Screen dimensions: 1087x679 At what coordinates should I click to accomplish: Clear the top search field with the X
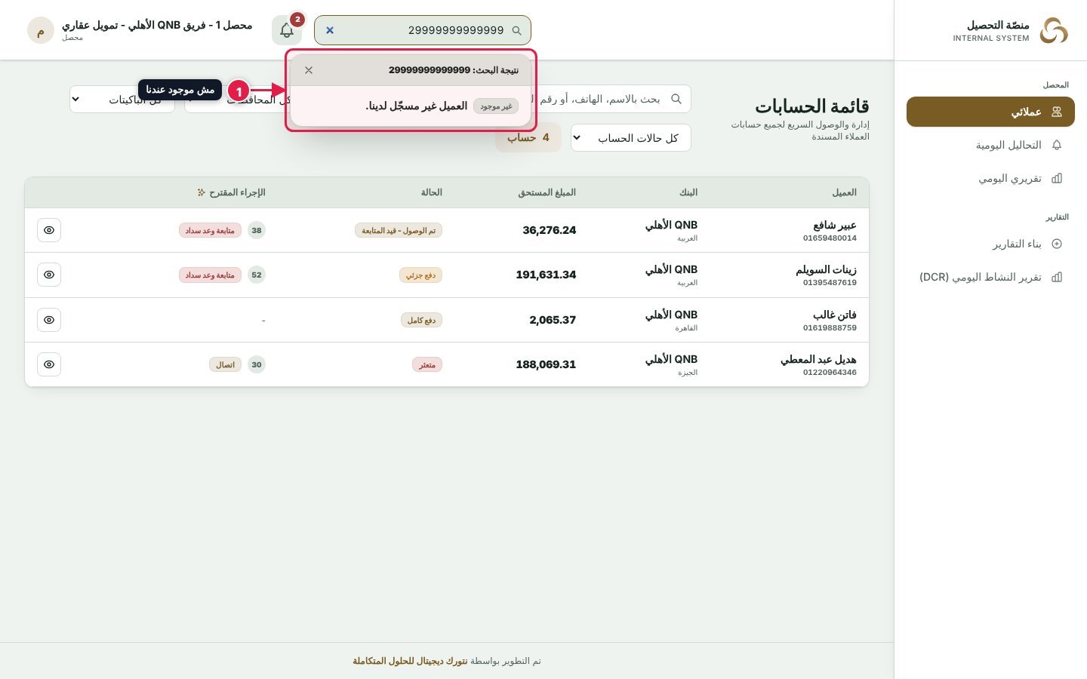(x=329, y=30)
